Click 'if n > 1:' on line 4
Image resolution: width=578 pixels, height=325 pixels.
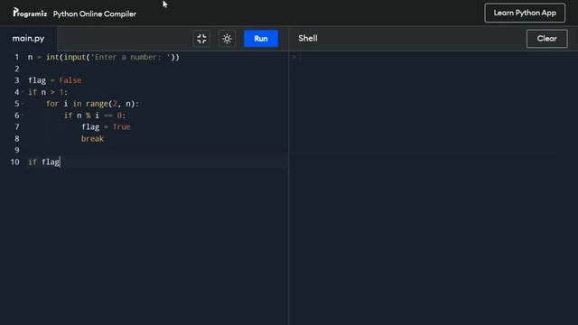click(48, 92)
